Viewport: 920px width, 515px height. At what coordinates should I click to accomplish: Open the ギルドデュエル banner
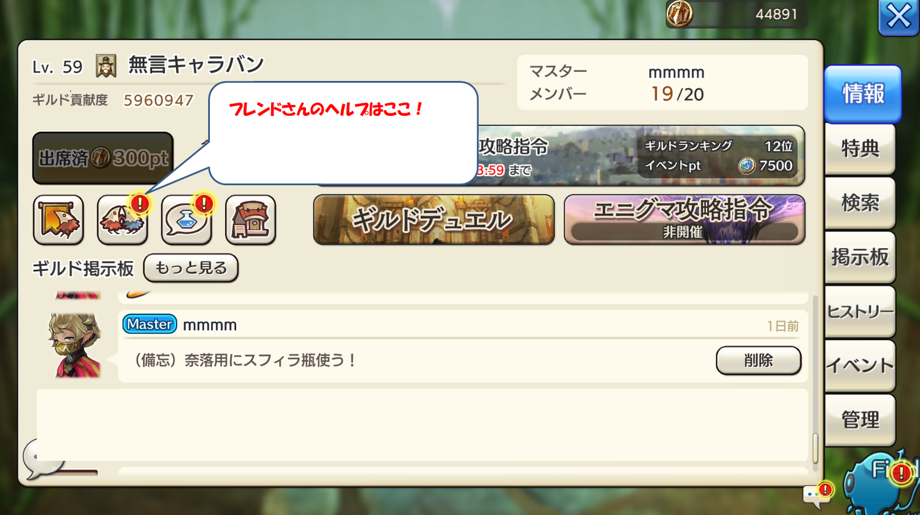coord(434,219)
